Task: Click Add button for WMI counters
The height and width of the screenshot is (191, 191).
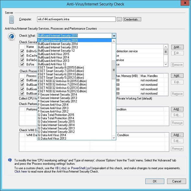Action: 177,135
